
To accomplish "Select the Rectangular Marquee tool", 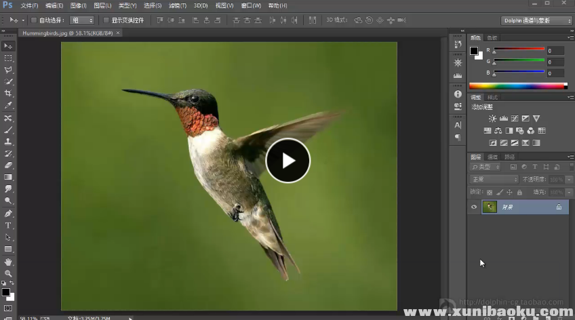I will 8,58.
